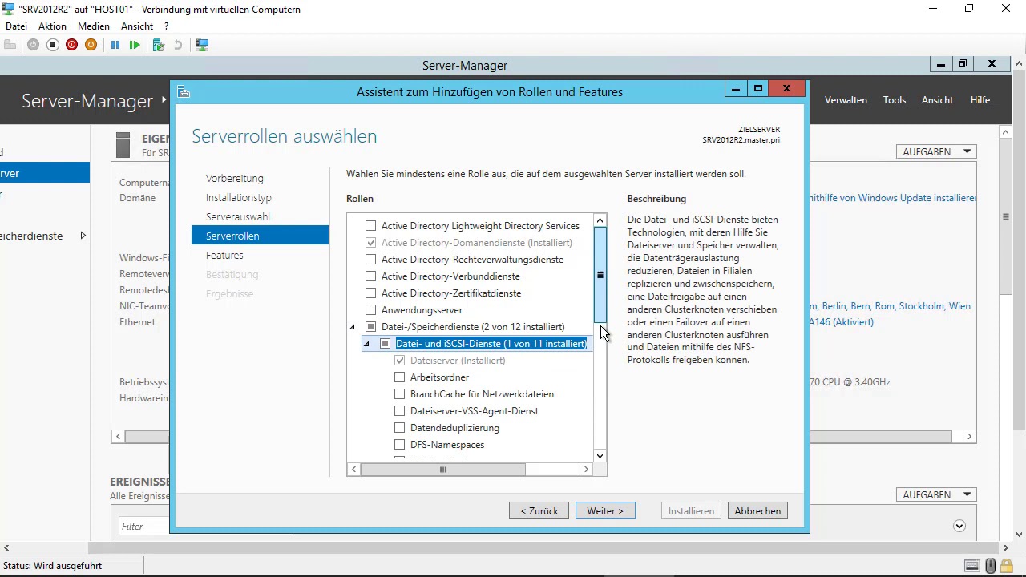Click the keyboard status icon in status bar
Screen dimensions: 1026x577
click(971, 566)
